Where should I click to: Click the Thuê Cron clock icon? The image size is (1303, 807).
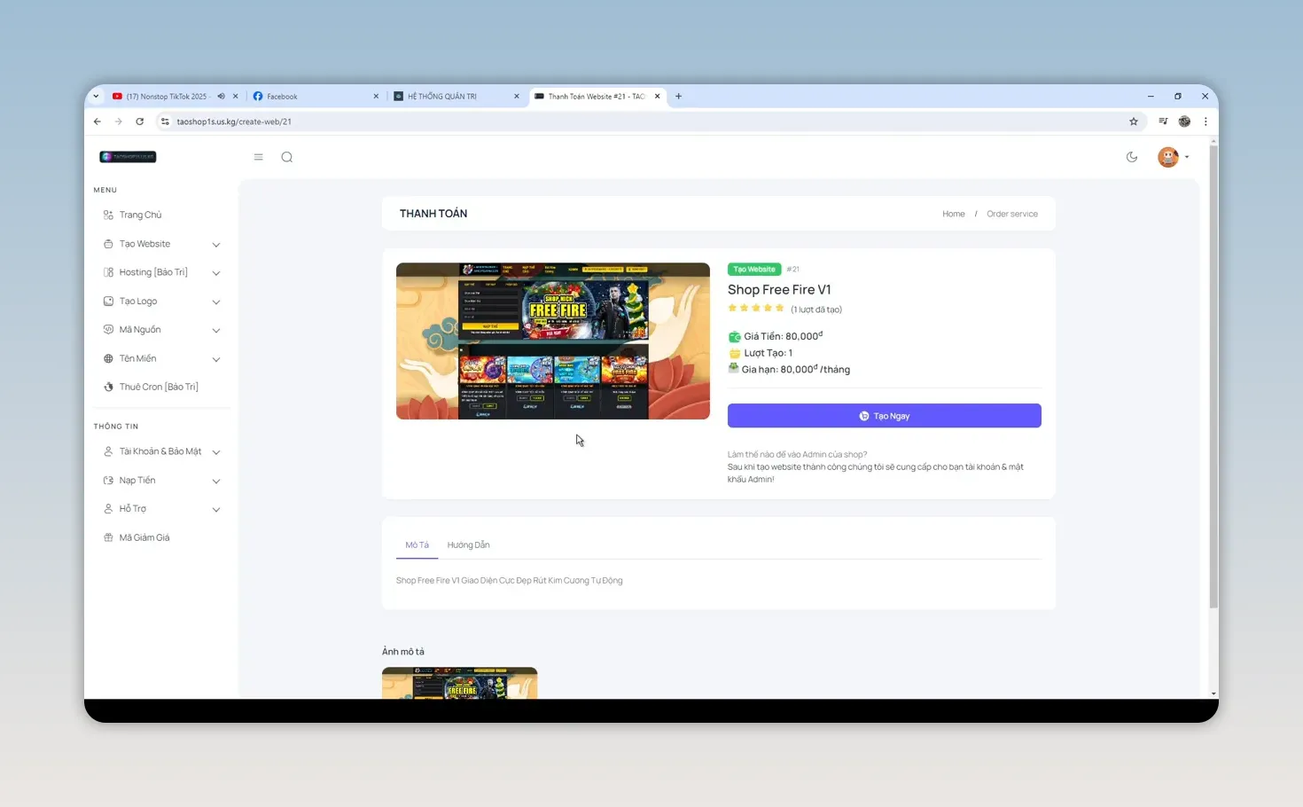(108, 387)
